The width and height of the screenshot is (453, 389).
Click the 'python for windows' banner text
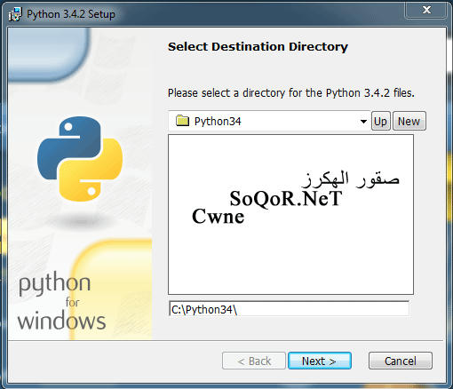61,302
